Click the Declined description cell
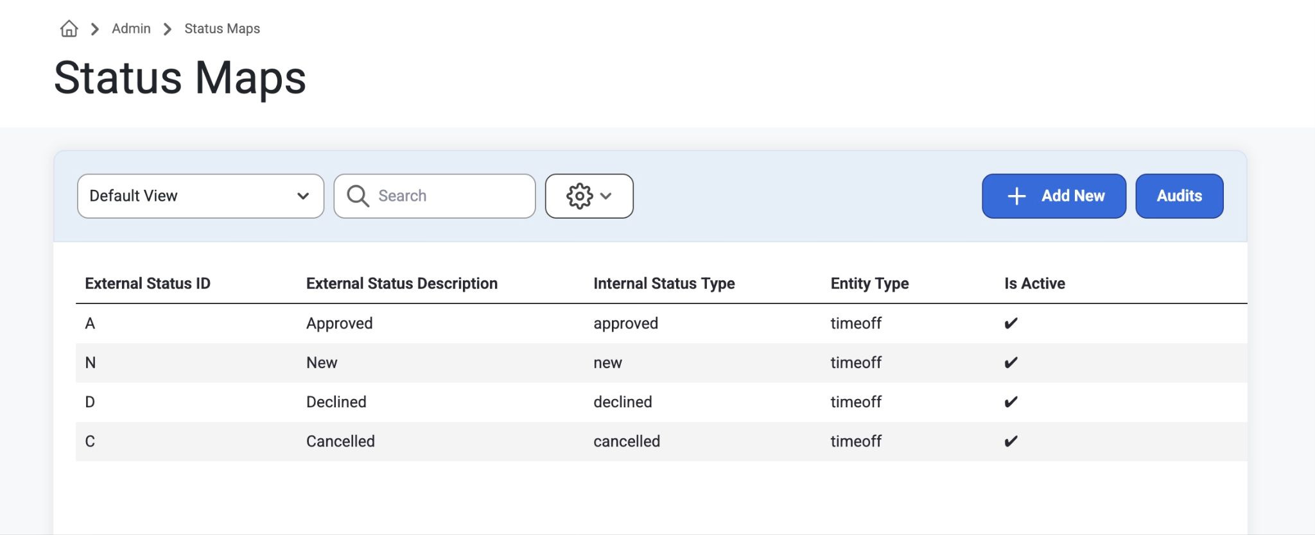This screenshot has width=1315, height=535. (336, 402)
